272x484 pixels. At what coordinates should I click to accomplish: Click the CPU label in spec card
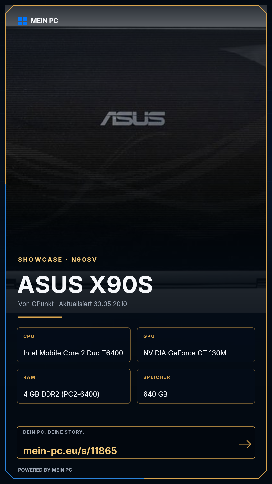pos(29,336)
